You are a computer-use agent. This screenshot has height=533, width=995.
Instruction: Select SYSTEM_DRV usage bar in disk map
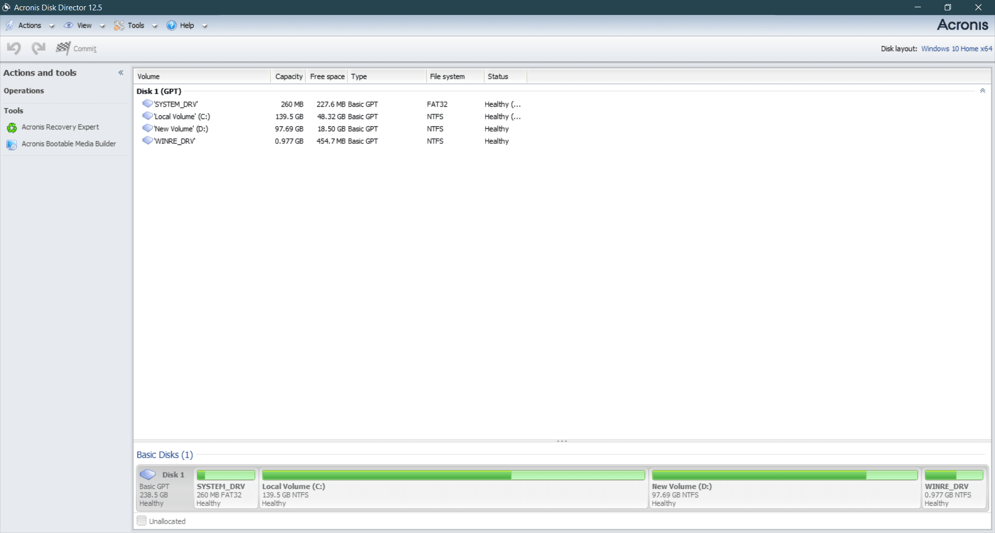point(226,475)
